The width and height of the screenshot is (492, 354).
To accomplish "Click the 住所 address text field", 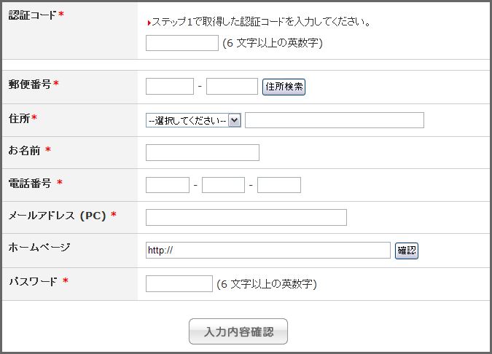I will point(334,120).
